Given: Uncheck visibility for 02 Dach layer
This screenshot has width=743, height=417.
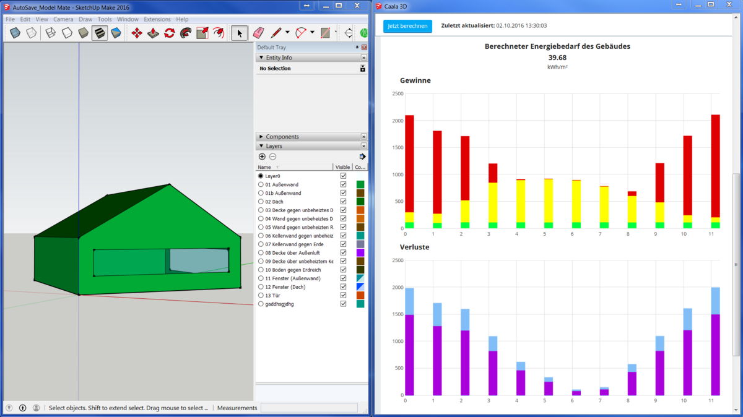Looking at the screenshot, I should 343,202.
